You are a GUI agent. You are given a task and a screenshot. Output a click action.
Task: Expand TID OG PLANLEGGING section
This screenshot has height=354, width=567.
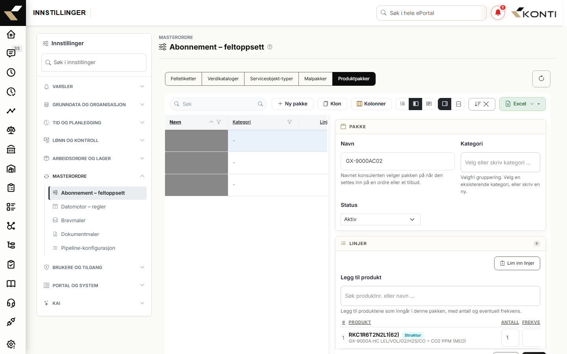coord(94,123)
